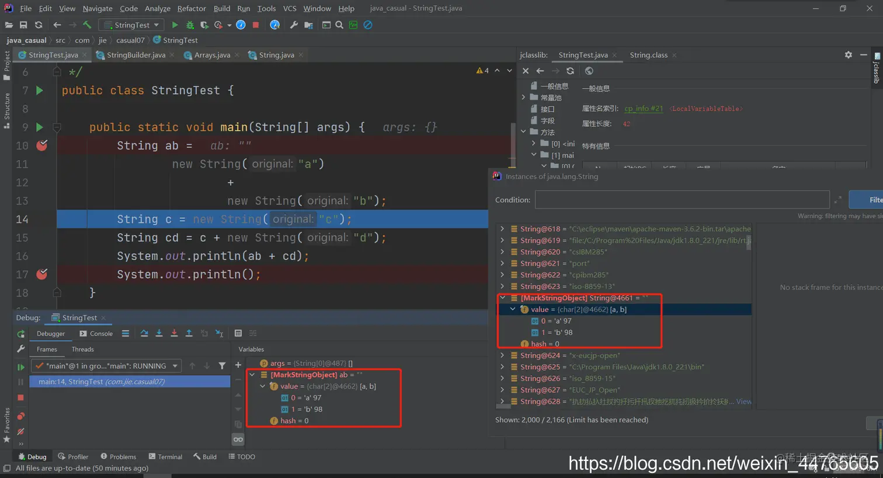Close the StringTest.java editor tab
This screenshot has height=478, width=883.
tap(85, 55)
